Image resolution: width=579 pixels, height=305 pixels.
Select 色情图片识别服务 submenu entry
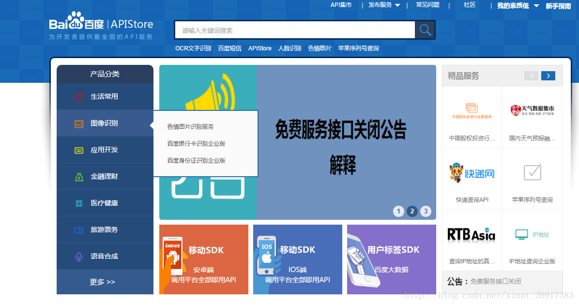pos(190,127)
